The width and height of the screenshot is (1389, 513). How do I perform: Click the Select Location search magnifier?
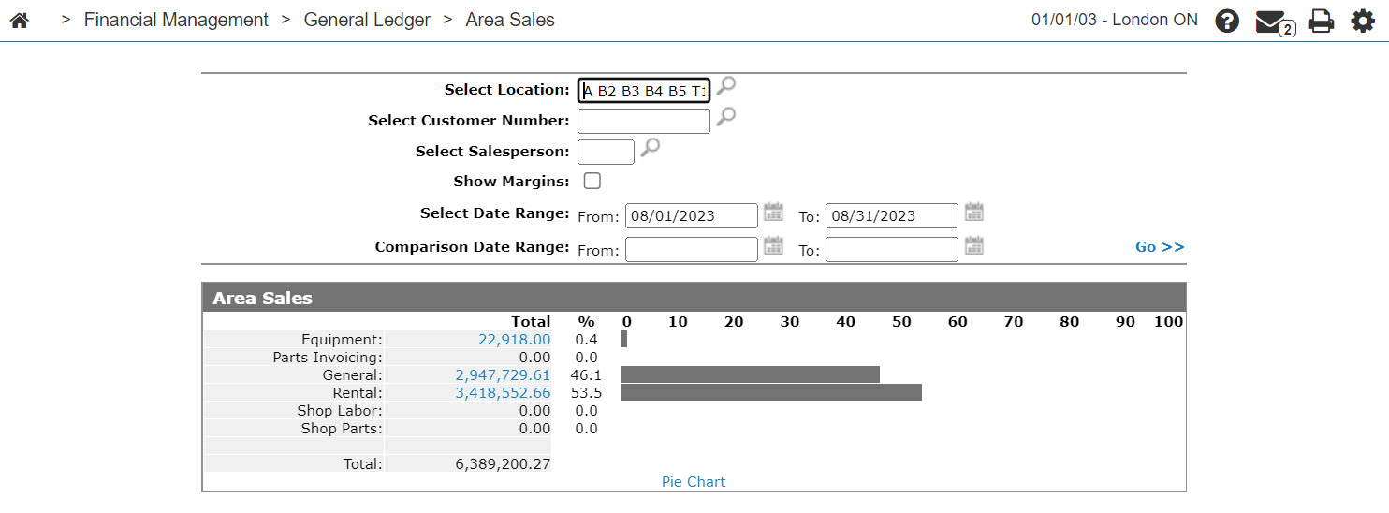(x=725, y=87)
